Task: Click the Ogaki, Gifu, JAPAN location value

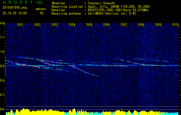Action: pyautogui.click(x=119, y=7)
